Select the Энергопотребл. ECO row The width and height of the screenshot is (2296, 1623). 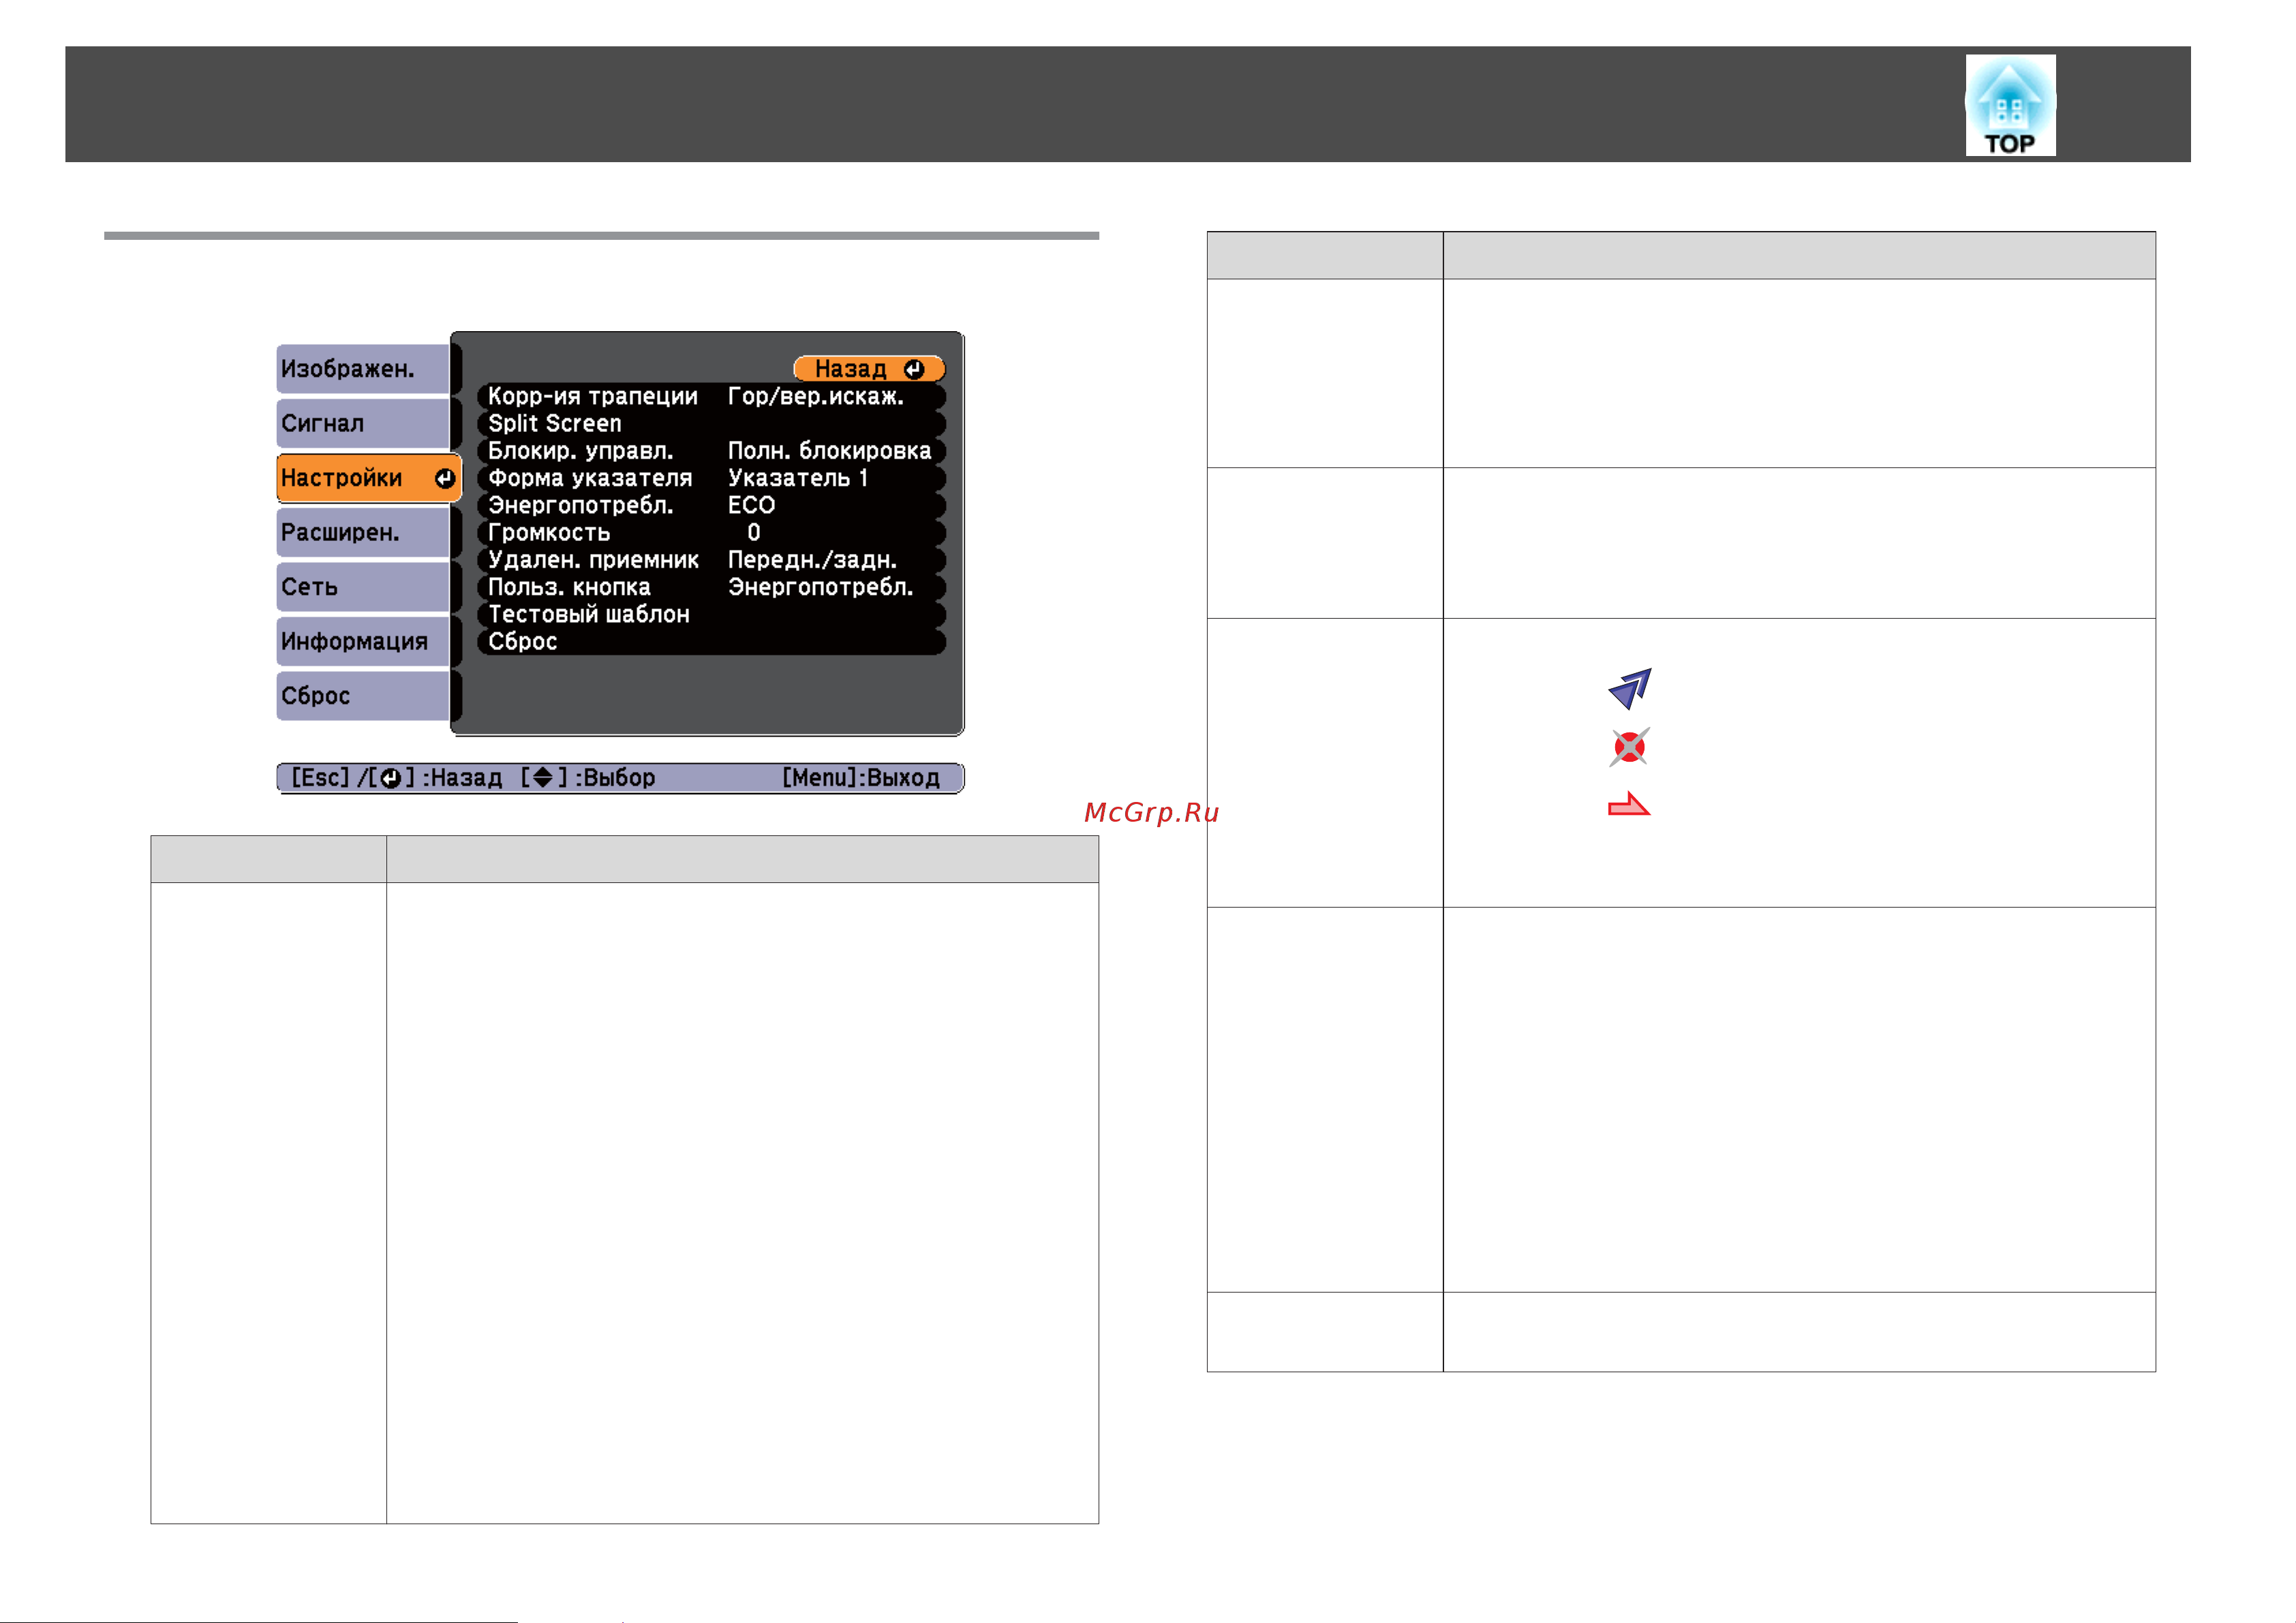point(711,505)
